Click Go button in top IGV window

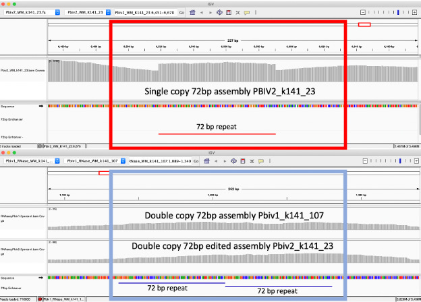point(181,12)
